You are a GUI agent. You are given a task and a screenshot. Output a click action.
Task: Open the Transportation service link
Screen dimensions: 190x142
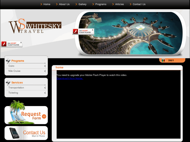[x=16, y=88]
